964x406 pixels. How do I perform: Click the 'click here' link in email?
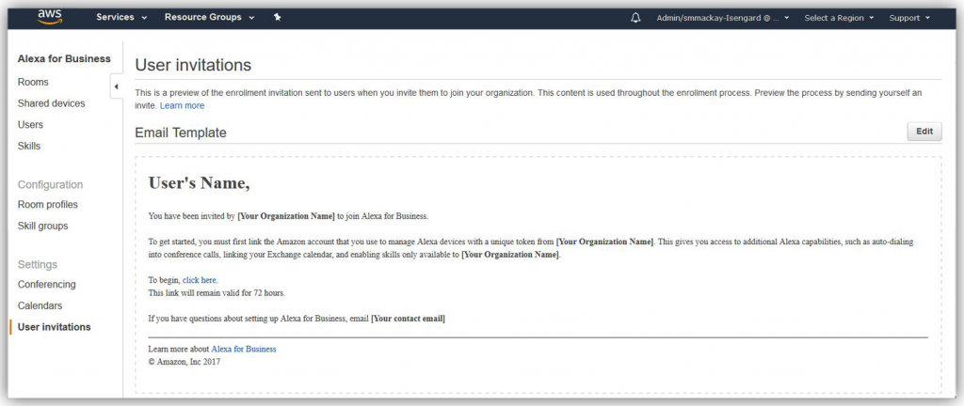[x=200, y=280]
